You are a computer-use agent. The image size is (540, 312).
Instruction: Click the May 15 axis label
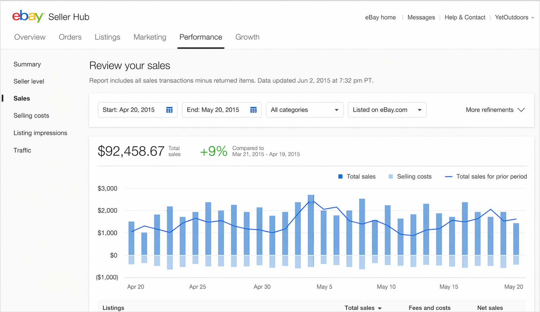(x=449, y=287)
